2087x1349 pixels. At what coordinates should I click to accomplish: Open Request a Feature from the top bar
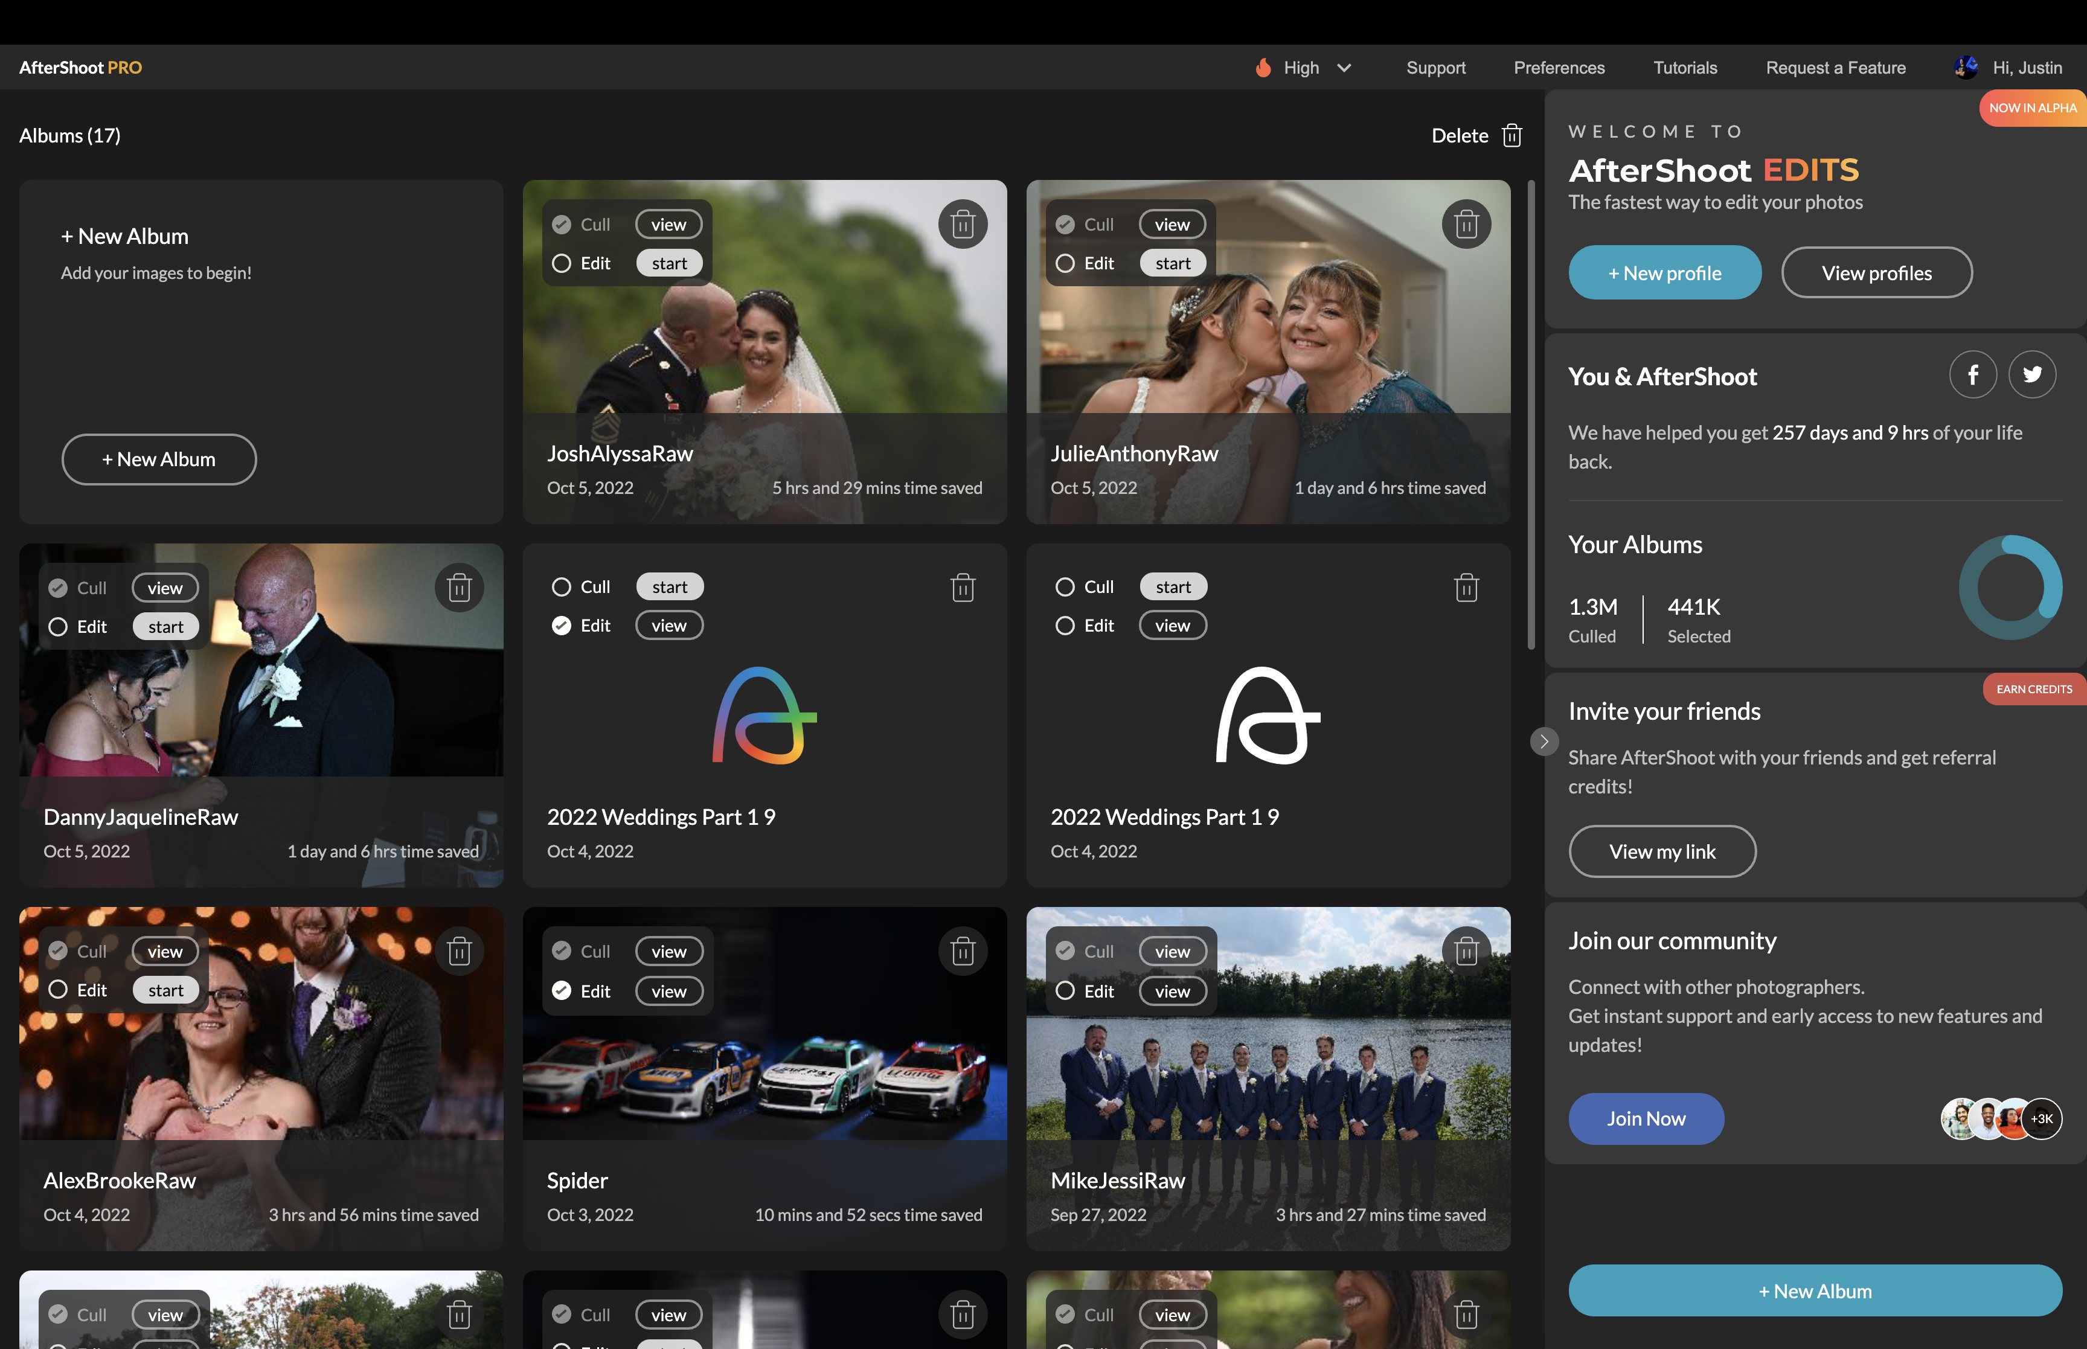coord(1836,68)
